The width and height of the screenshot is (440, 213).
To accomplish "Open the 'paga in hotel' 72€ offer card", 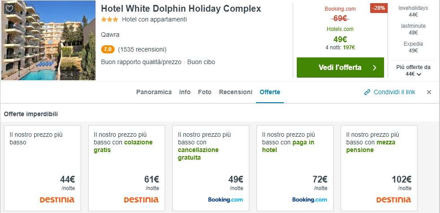I will (295, 168).
